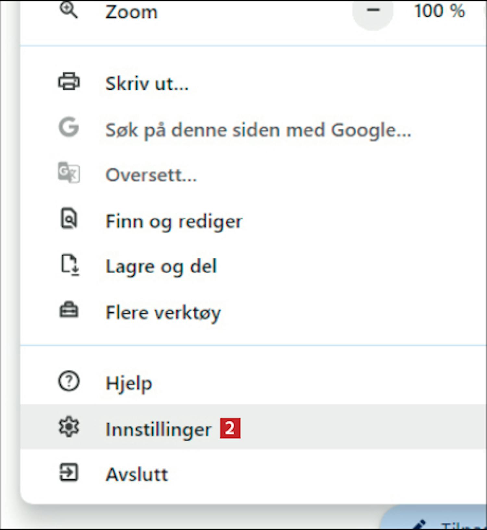Select Avslutt to quit the browser
Image resolution: width=487 pixels, height=530 pixels.
click(x=253, y=474)
